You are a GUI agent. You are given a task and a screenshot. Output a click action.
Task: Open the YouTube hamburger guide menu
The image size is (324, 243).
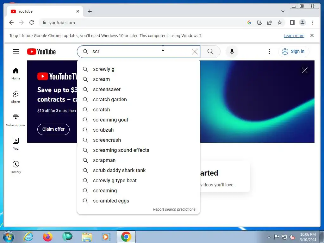(16, 52)
